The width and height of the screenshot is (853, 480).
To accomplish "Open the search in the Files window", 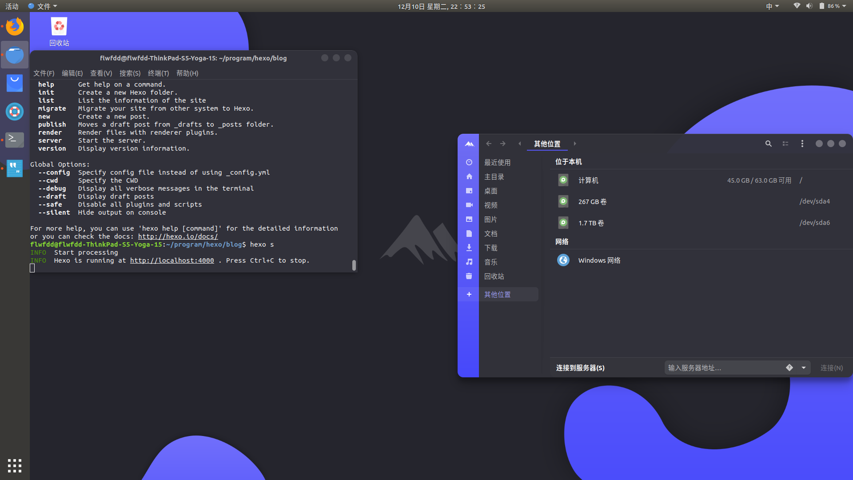I will (769, 144).
